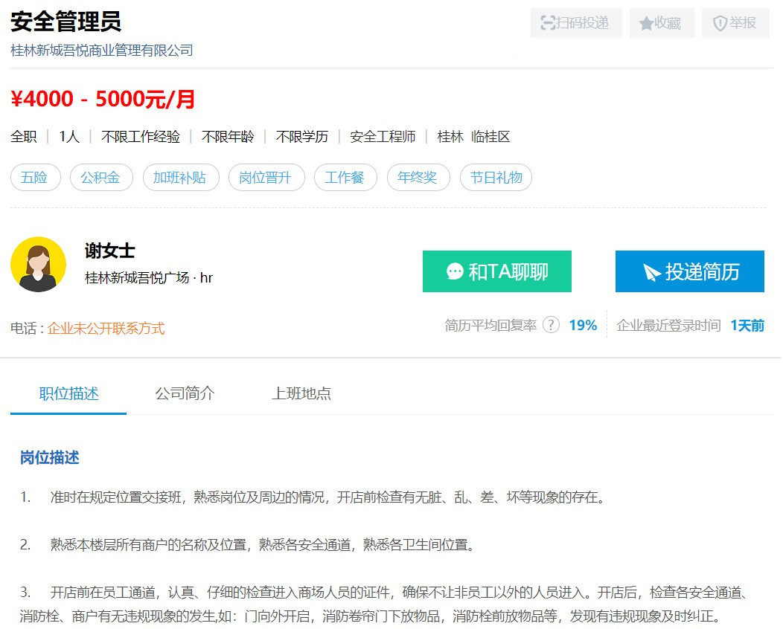This screenshot has width=783, height=629.
Task: Select the 加班补贴 benefit tag
Action: [181, 178]
